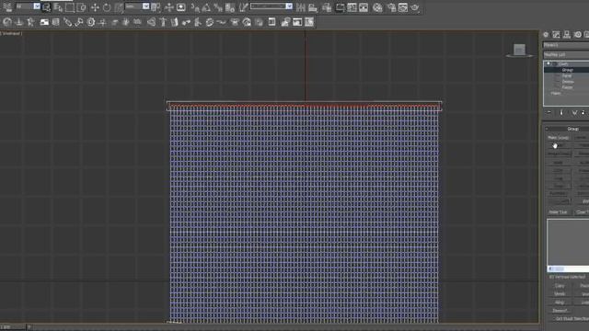The image size is (589, 331).
Task: Open Render Setup dialog
Action: [x=391, y=7]
